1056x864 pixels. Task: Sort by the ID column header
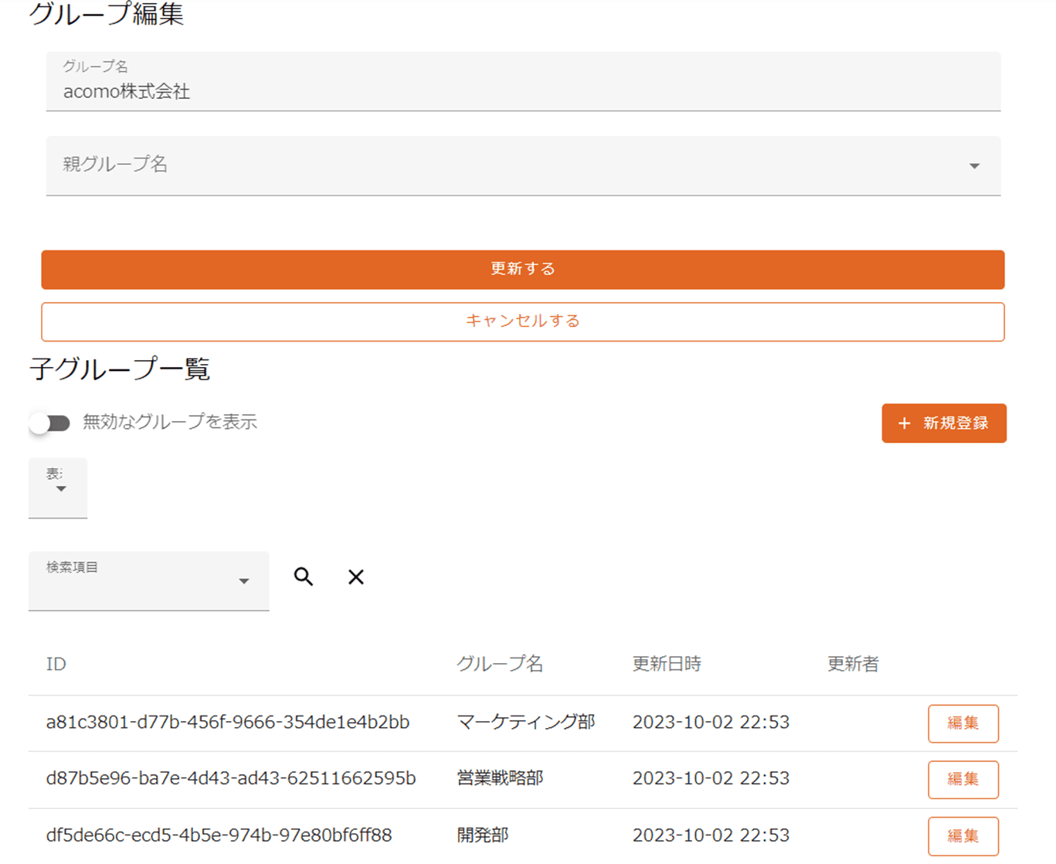(x=56, y=664)
